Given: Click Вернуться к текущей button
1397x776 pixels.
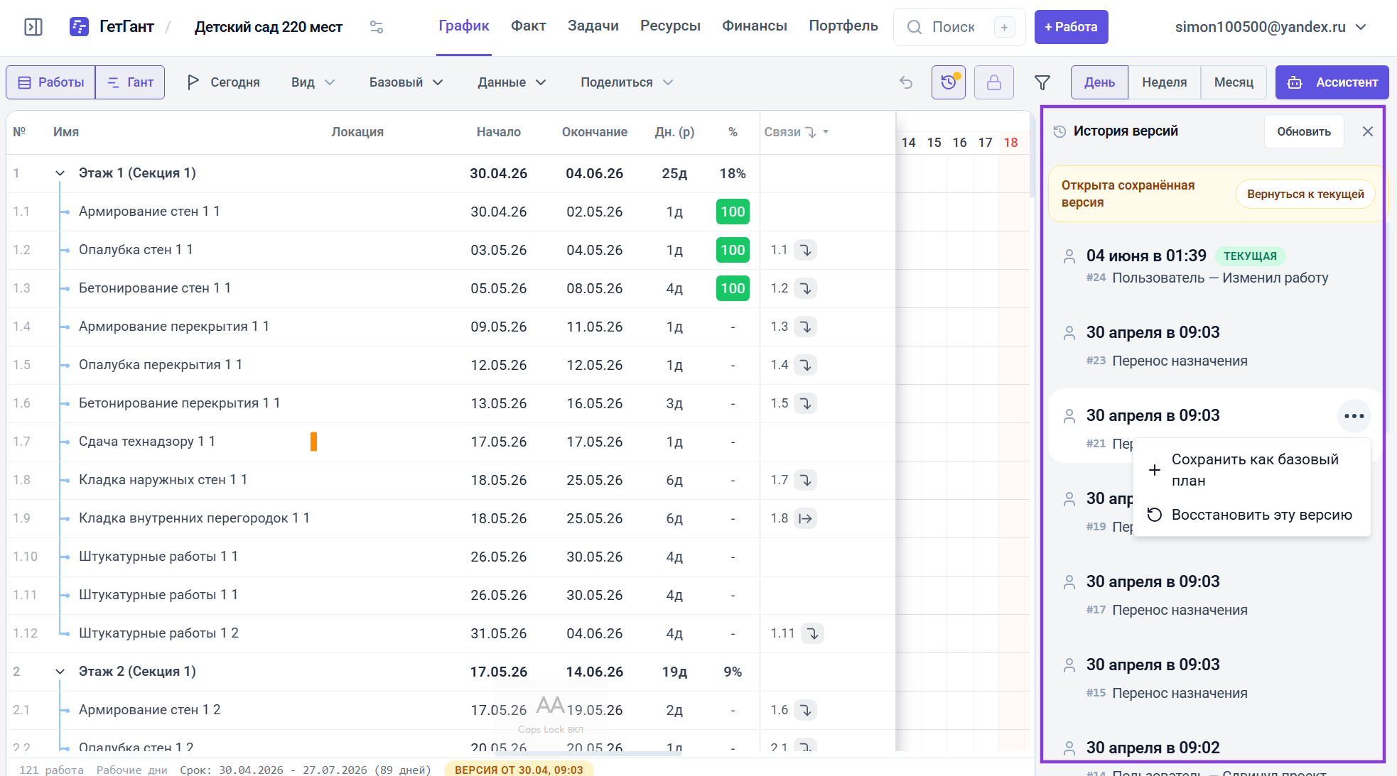Looking at the screenshot, I should 1305,194.
